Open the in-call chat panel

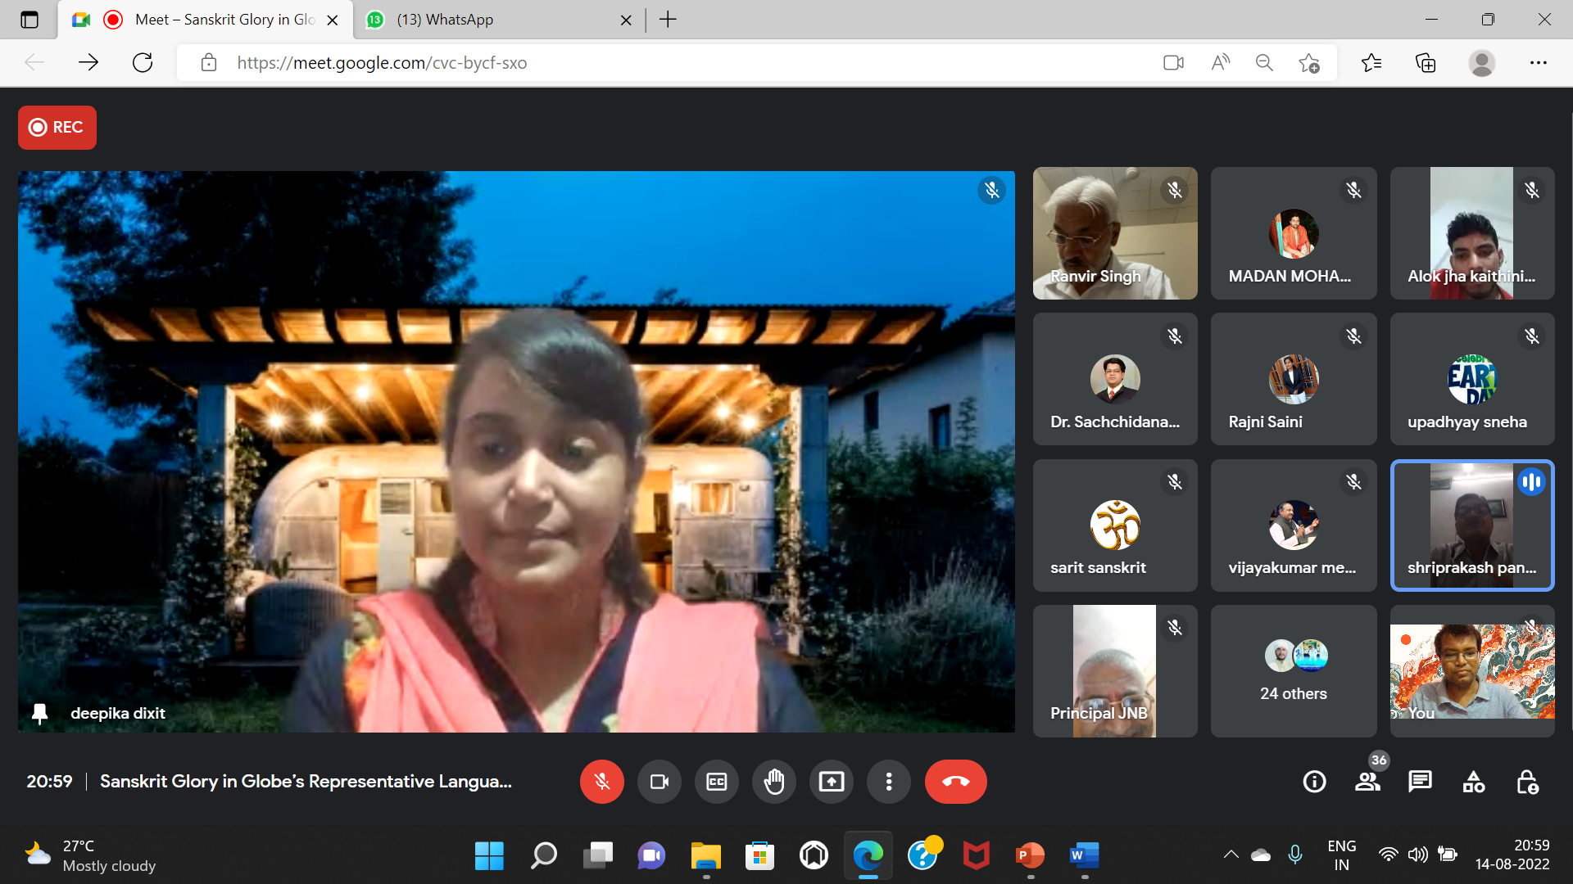1420,782
